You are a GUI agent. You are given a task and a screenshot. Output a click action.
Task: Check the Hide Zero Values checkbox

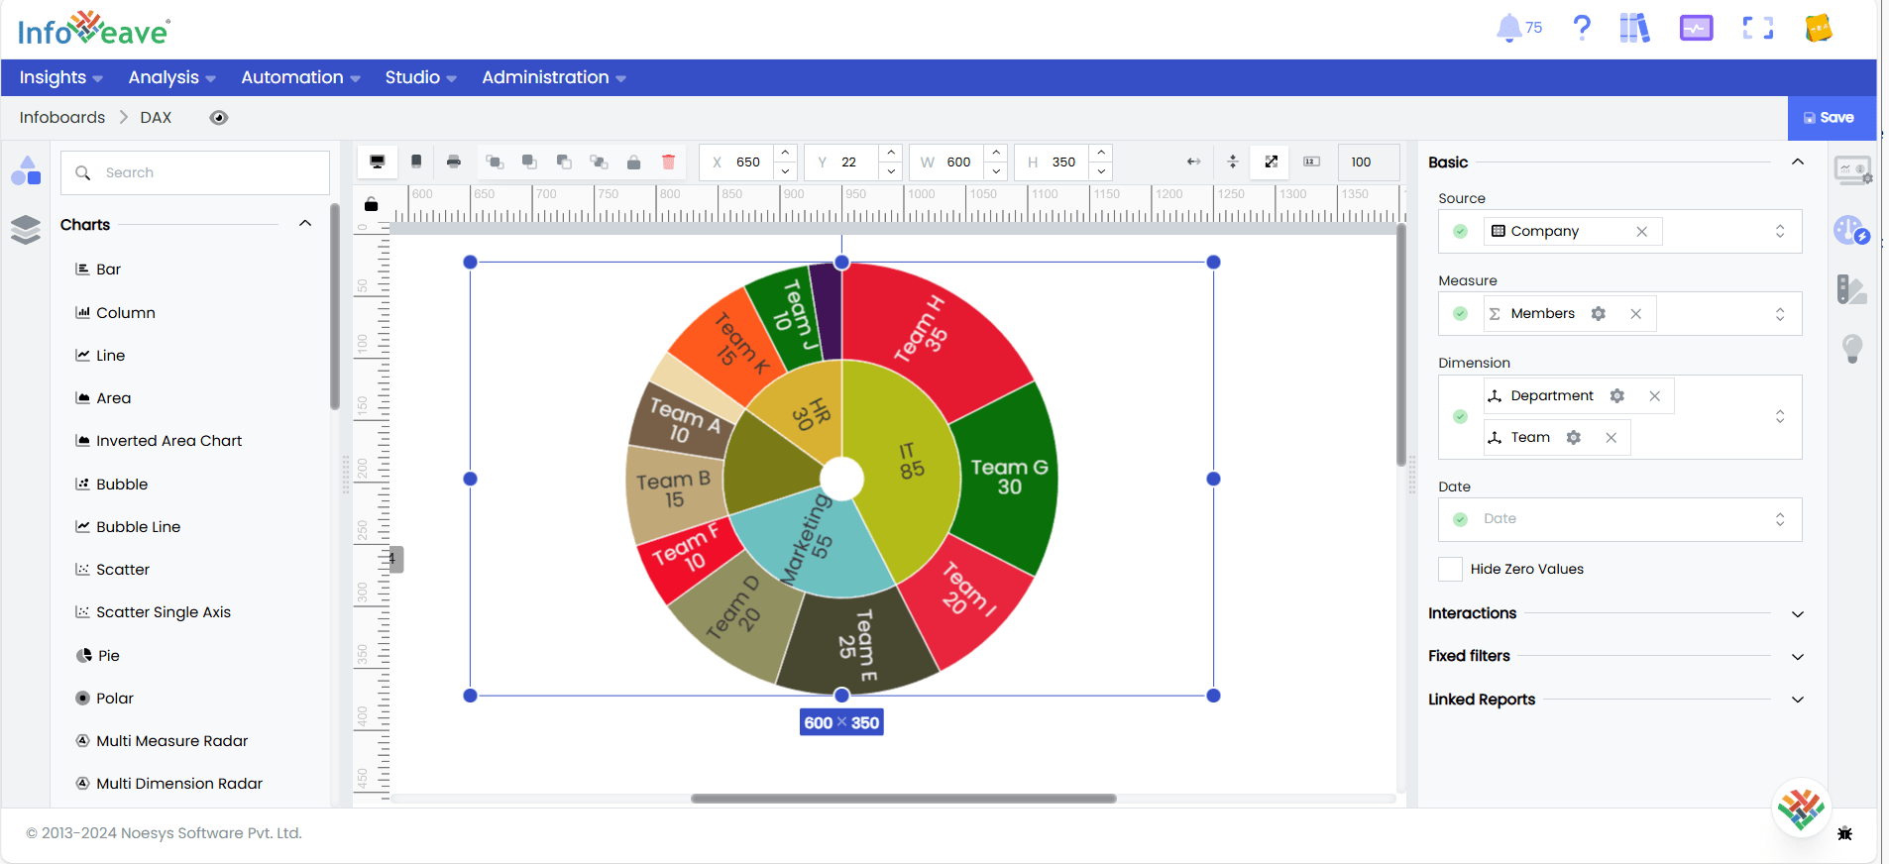click(x=1450, y=569)
